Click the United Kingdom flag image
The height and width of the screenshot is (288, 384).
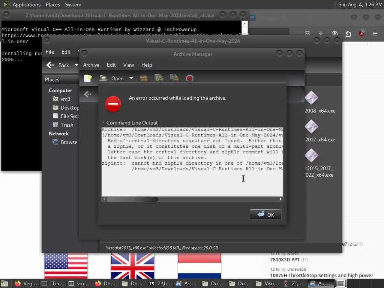(132, 266)
